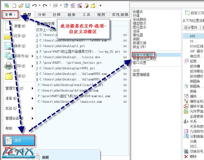Open recent file circle.drw

[68, 57]
